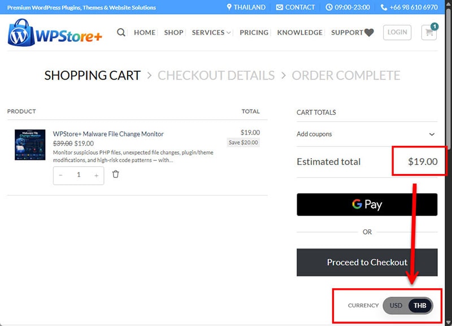This screenshot has width=452, height=326.
Task: Switch currency to USD
Action: coord(396,306)
